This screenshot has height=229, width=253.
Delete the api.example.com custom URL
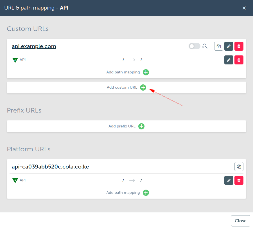click(239, 46)
